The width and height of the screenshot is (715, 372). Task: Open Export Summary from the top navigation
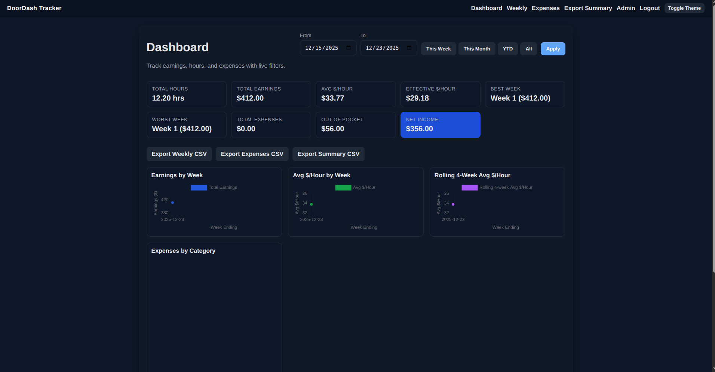(588, 8)
